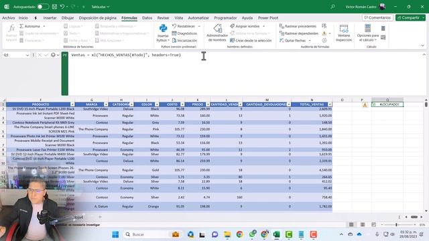Click the search magnifier in title bar

pos(332,7)
